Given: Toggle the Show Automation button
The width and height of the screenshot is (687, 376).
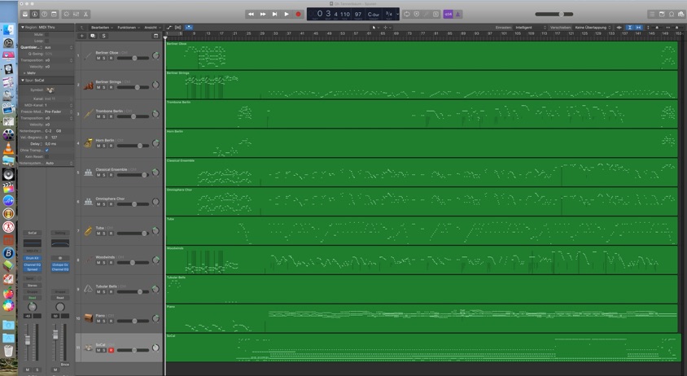Looking at the screenshot, I should [169, 27].
